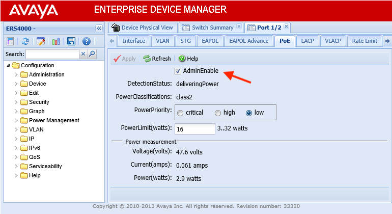The image size is (392, 214).
Task: Open the edit selected toolbar icon
Action: [41, 41]
